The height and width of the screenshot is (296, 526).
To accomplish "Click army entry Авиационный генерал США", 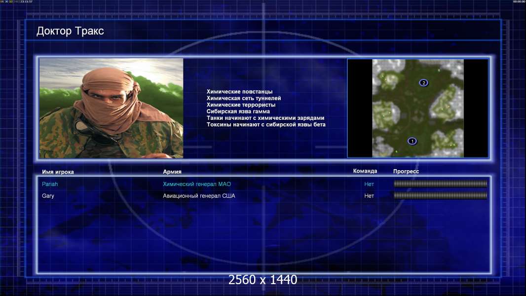I will (x=199, y=196).
